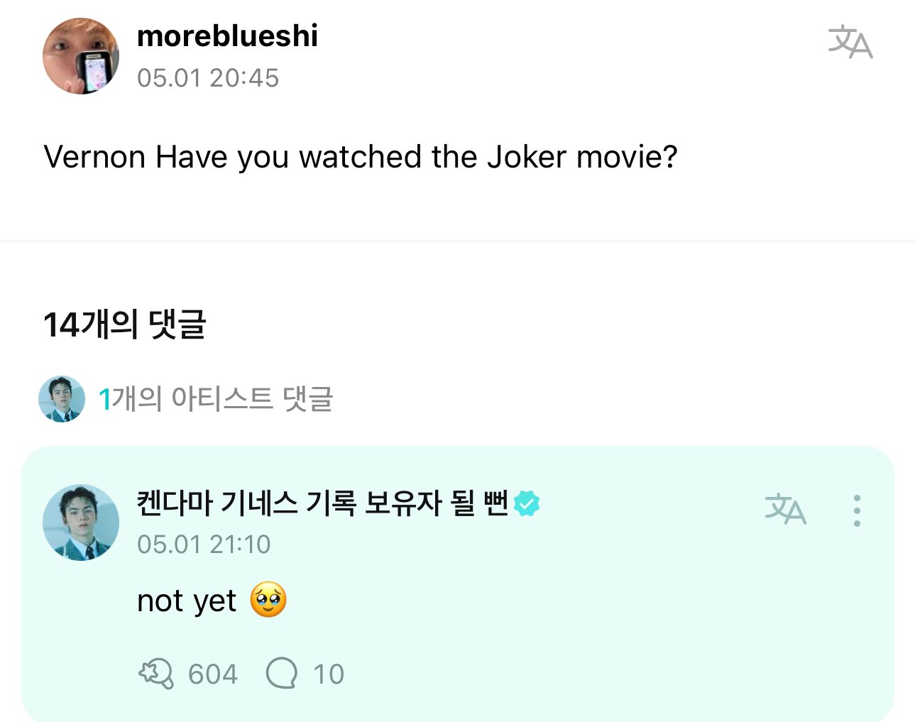Translate the moreblueshi post

click(x=850, y=41)
